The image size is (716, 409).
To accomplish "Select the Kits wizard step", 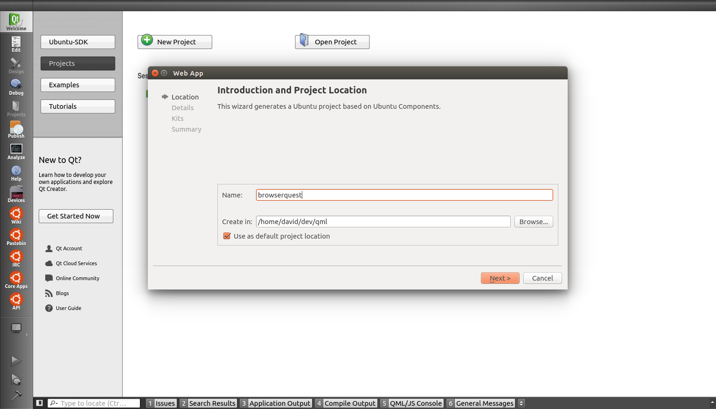I will point(178,119).
